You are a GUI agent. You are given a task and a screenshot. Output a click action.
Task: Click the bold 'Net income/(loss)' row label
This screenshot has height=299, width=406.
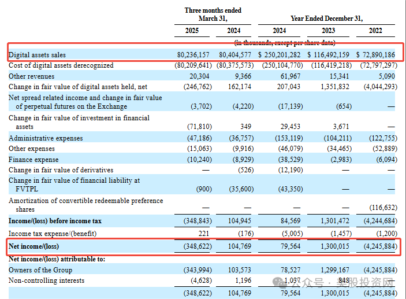tap(33, 246)
